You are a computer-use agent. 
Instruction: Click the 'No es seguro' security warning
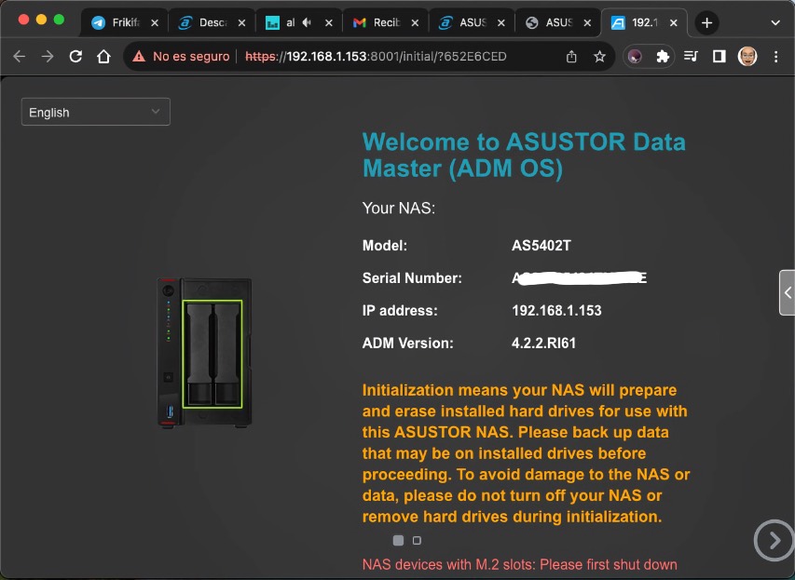181,56
